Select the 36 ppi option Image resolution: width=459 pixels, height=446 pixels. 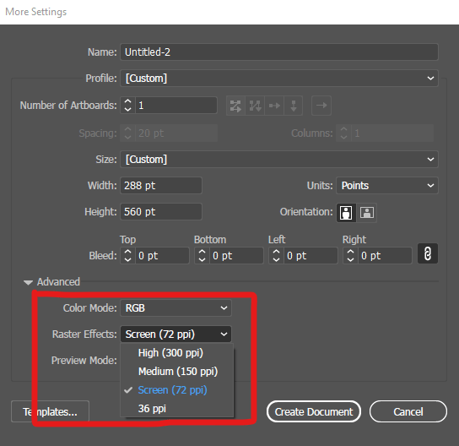tap(177, 409)
